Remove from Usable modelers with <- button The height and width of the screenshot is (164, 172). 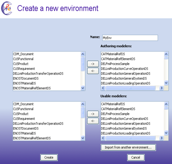tap(93, 121)
